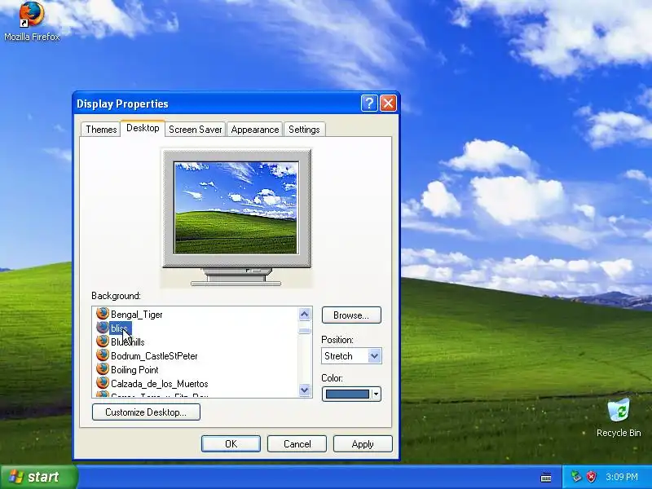Go to the Settings tab
The width and height of the screenshot is (652, 489).
[x=304, y=130]
